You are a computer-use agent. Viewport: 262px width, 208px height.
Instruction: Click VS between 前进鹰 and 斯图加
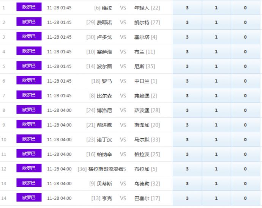[x=123, y=125]
